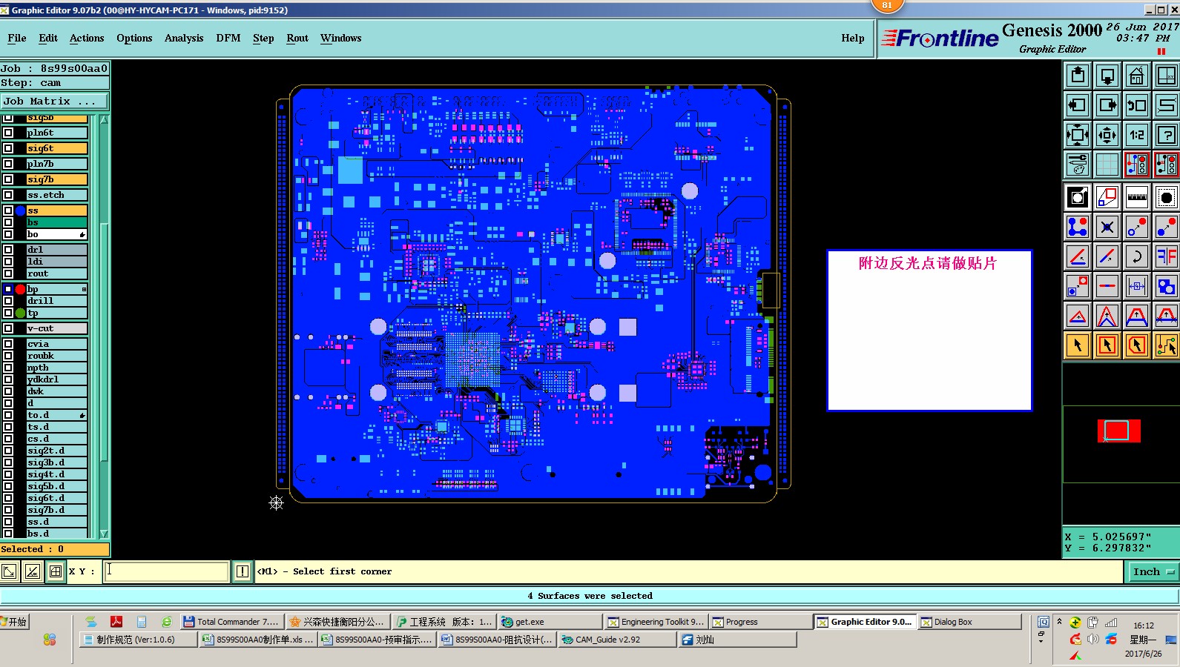Click the exclamation mark icon beside input

coord(243,571)
